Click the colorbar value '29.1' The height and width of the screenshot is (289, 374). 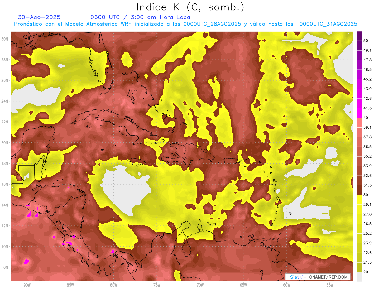[x=367, y=205]
